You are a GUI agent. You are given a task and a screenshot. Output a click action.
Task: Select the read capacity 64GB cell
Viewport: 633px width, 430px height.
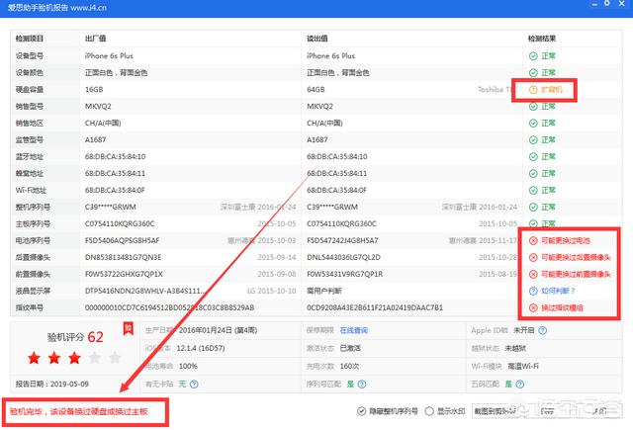point(316,90)
